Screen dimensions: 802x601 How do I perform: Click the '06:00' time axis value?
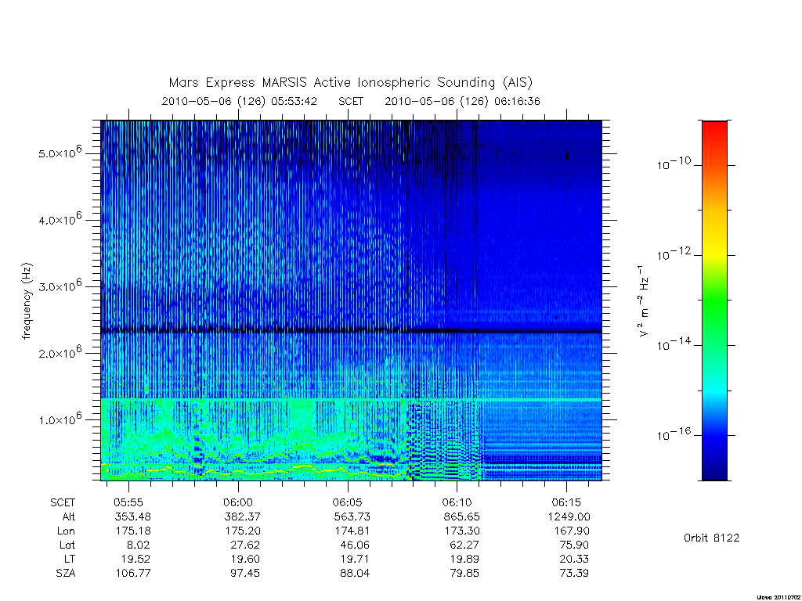click(x=238, y=503)
